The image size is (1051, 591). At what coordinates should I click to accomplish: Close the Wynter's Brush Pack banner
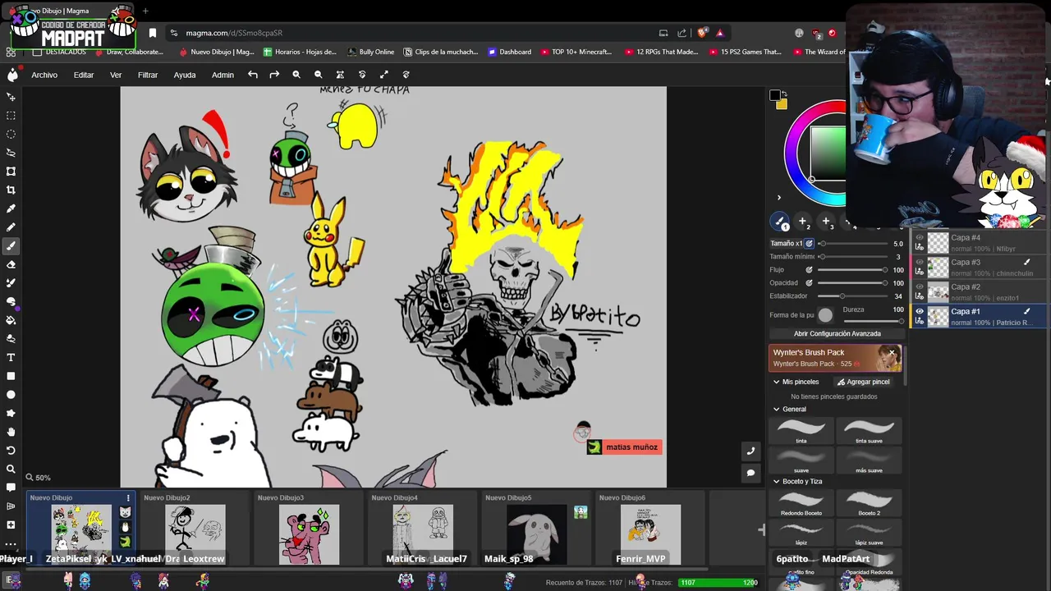pyautogui.click(x=892, y=353)
